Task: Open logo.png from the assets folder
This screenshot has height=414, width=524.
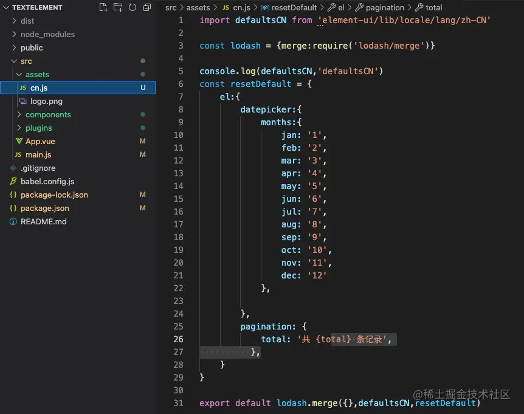Action: coord(46,102)
